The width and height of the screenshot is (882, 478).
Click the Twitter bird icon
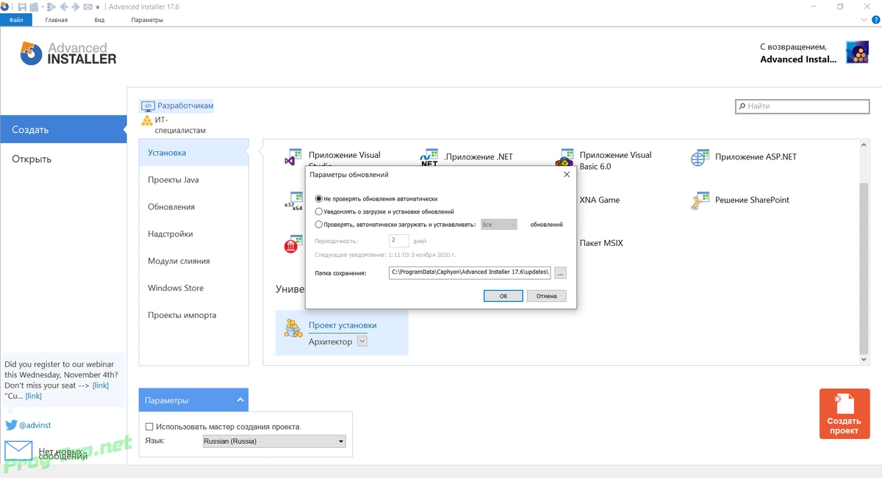tap(11, 425)
